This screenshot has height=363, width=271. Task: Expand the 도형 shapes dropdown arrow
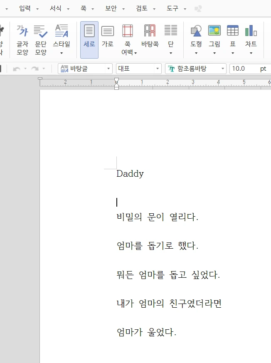(196, 53)
